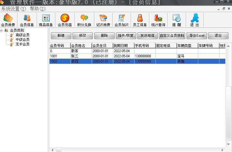Image resolution: width=232 pixels, height=152 pixels.
Task: Click the 奔驰 vehicle type cell
Action: pyautogui.click(x=187, y=61)
